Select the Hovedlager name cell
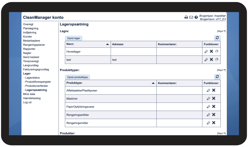 88,52
